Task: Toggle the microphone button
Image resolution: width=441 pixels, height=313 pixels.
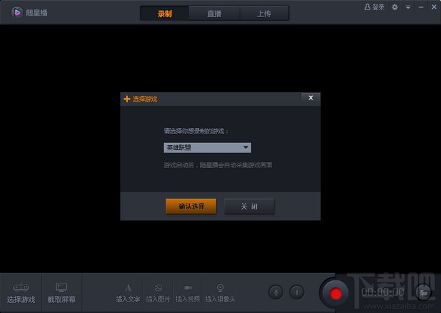Action: [x=276, y=292]
